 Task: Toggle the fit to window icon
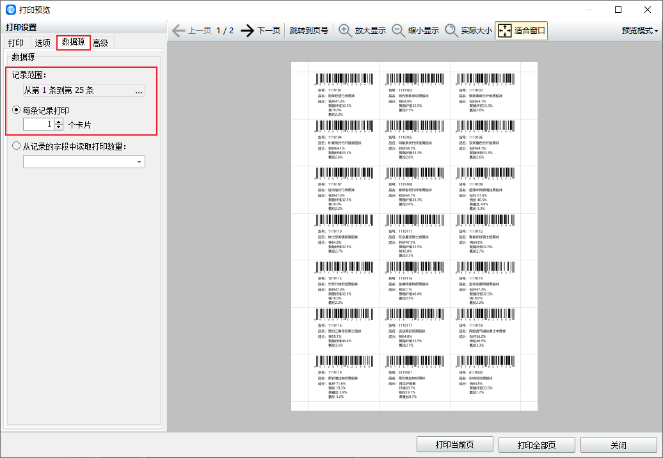505,31
